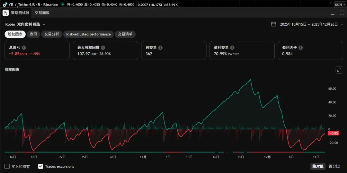Click the info icon beside 最大股权回撤
Viewport: 347px width, 173px height.
(103, 47)
